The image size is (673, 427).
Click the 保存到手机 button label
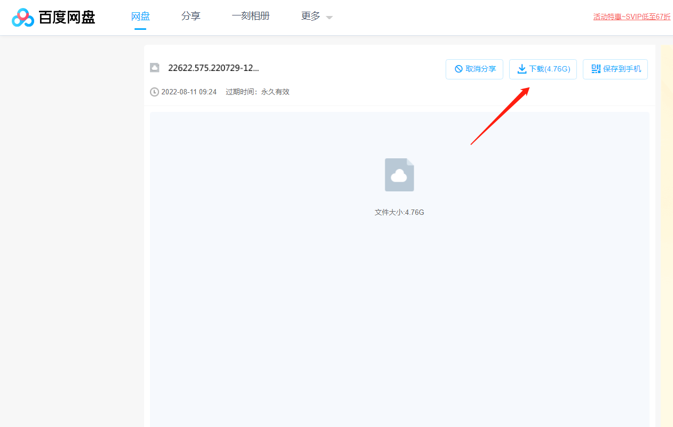[622, 69]
